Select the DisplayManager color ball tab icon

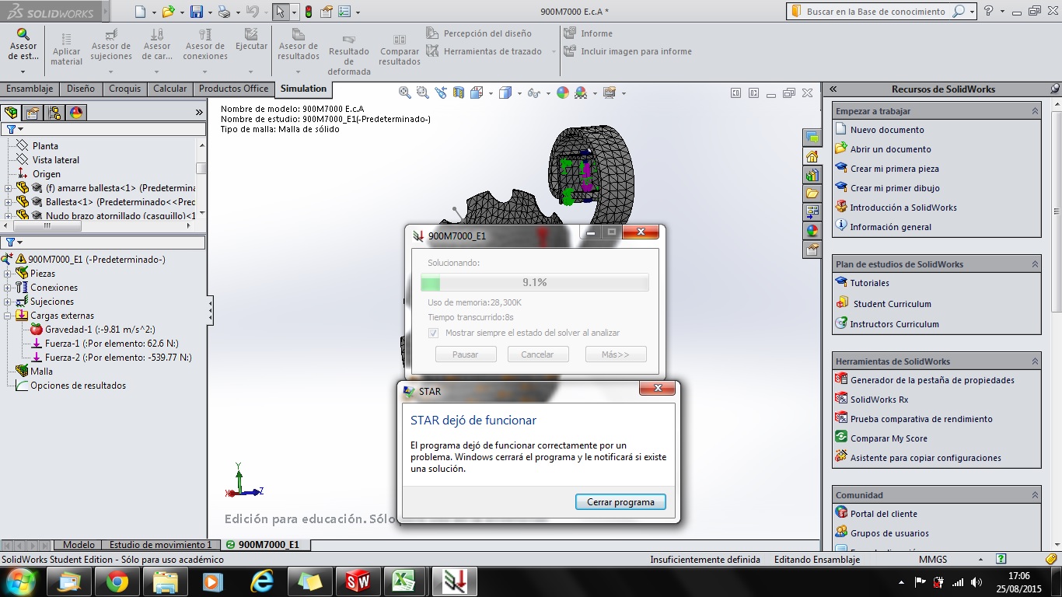pyautogui.click(x=76, y=112)
